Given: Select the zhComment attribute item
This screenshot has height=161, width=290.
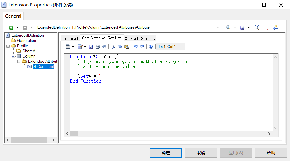Looking at the screenshot, I should coord(44,66).
